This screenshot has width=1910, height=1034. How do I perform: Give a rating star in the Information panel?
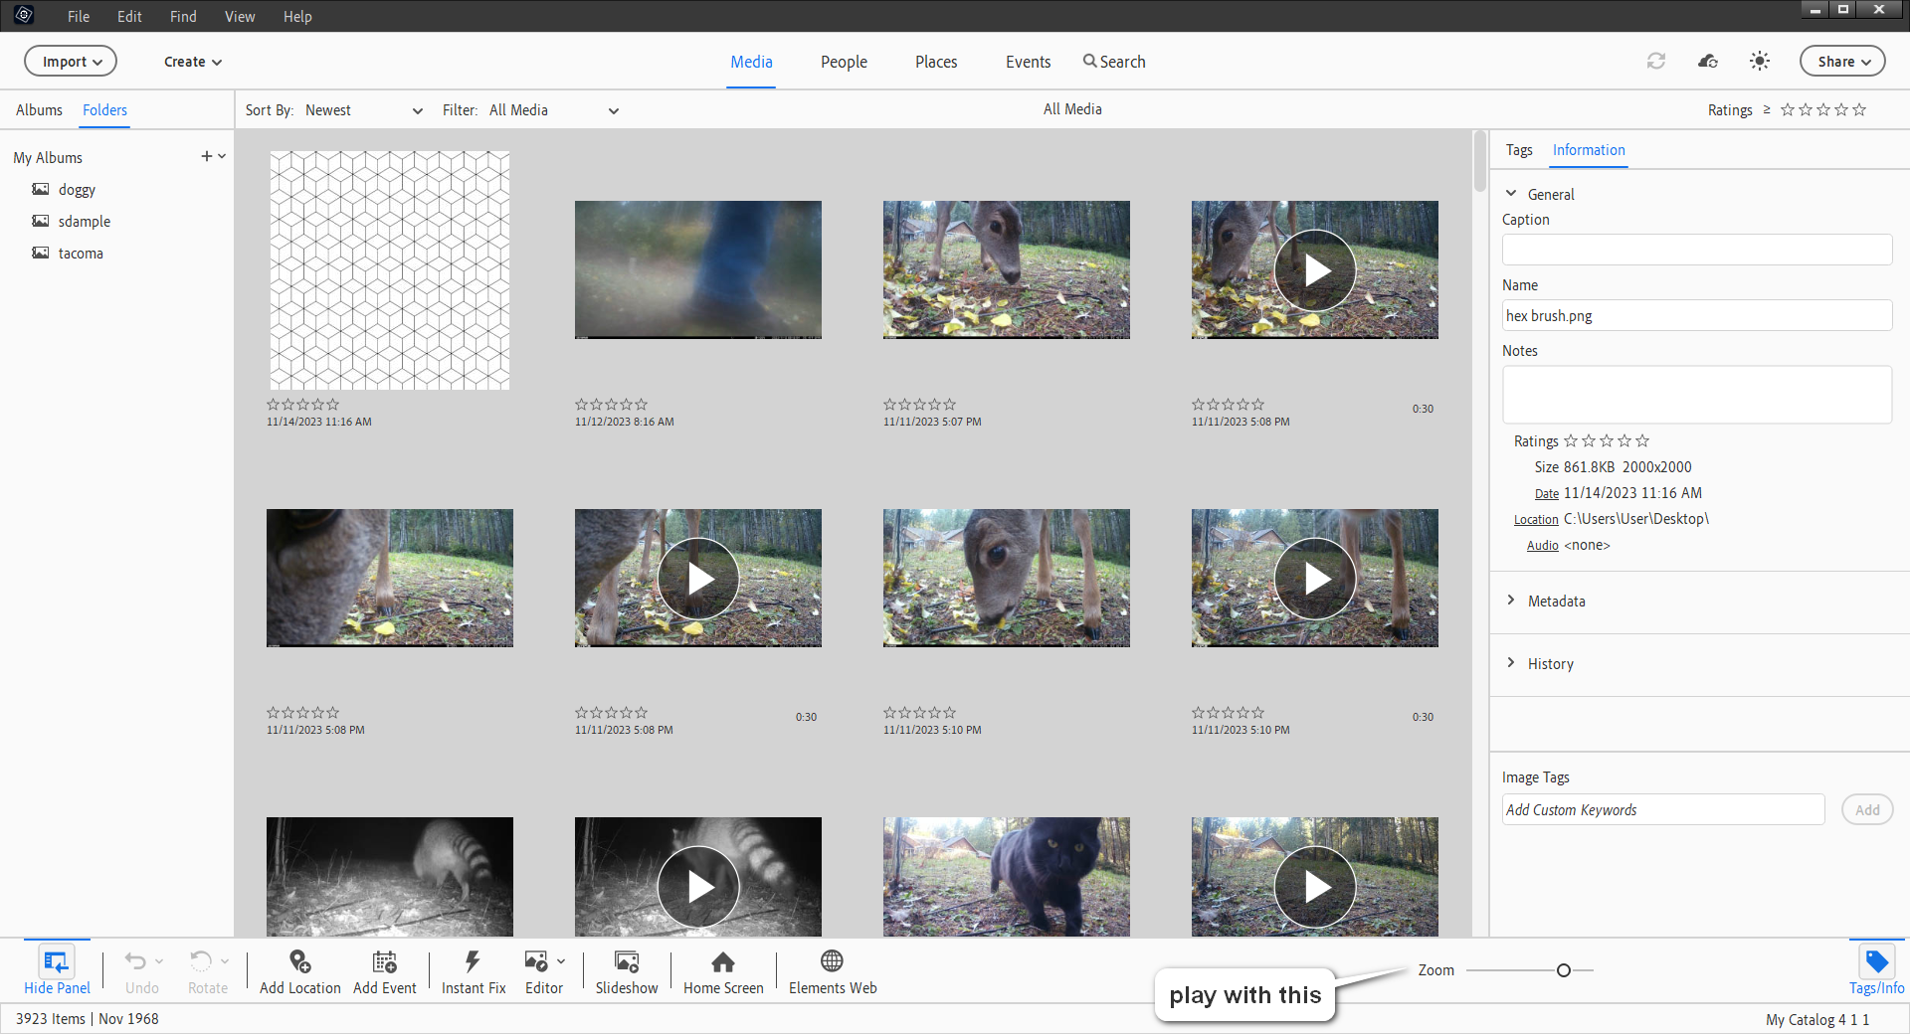[x=1571, y=440]
